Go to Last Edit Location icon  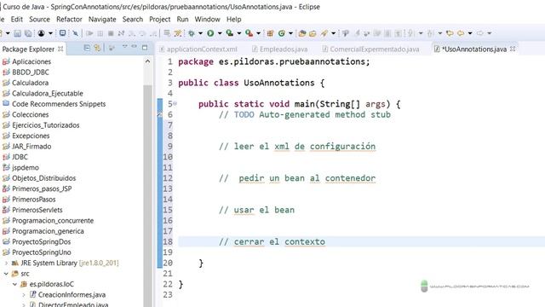(x=450, y=33)
